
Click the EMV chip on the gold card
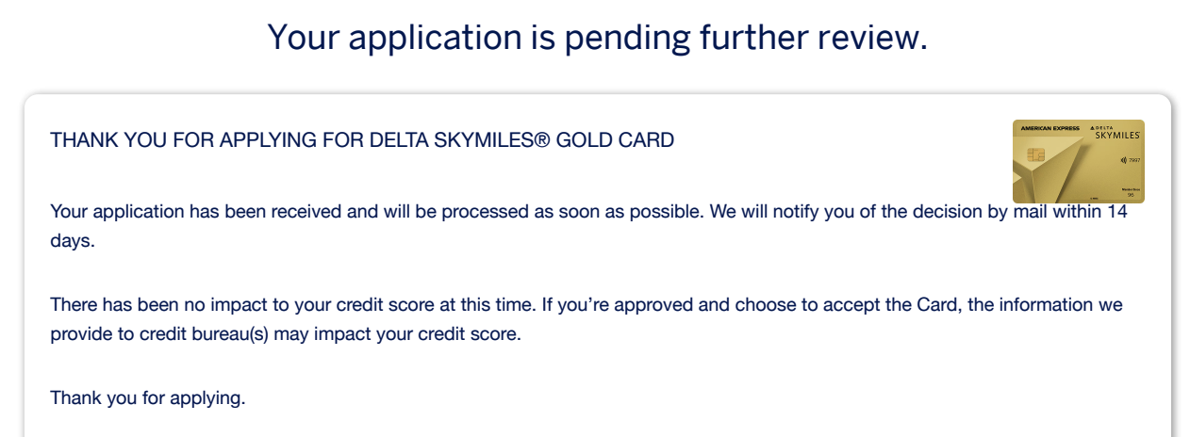click(1036, 154)
